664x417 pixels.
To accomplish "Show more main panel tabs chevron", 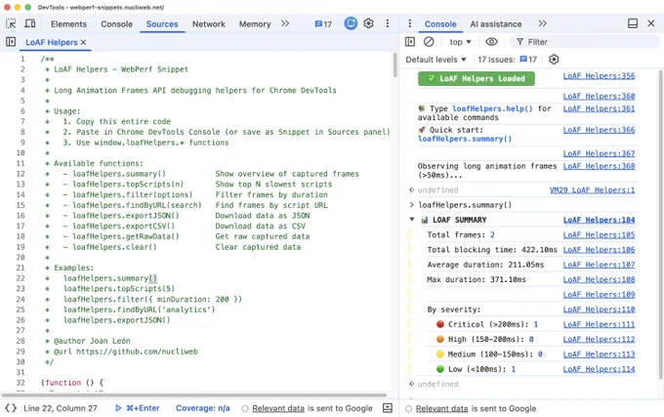I will tap(285, 23).
